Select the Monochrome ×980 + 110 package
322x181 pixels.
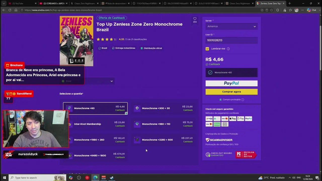click(x=163, y=124)
